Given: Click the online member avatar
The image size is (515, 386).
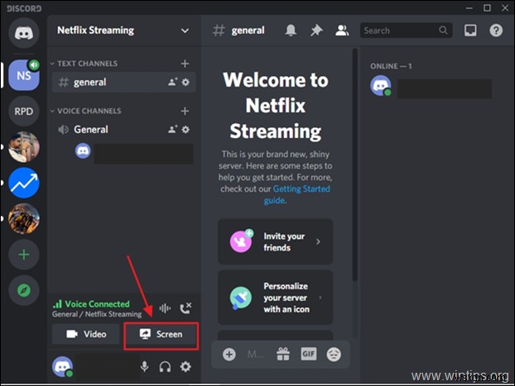Looking at the screenshot, I should click(x=381, y=85).
